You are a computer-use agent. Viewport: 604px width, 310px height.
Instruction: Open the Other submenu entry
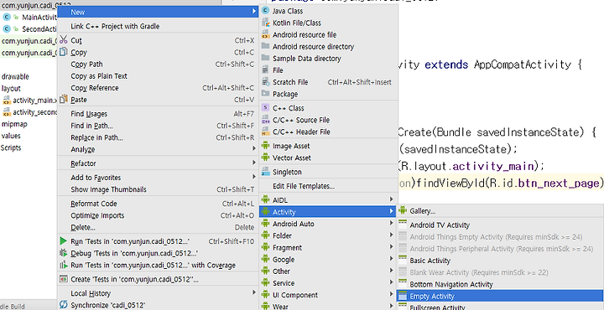328,271
